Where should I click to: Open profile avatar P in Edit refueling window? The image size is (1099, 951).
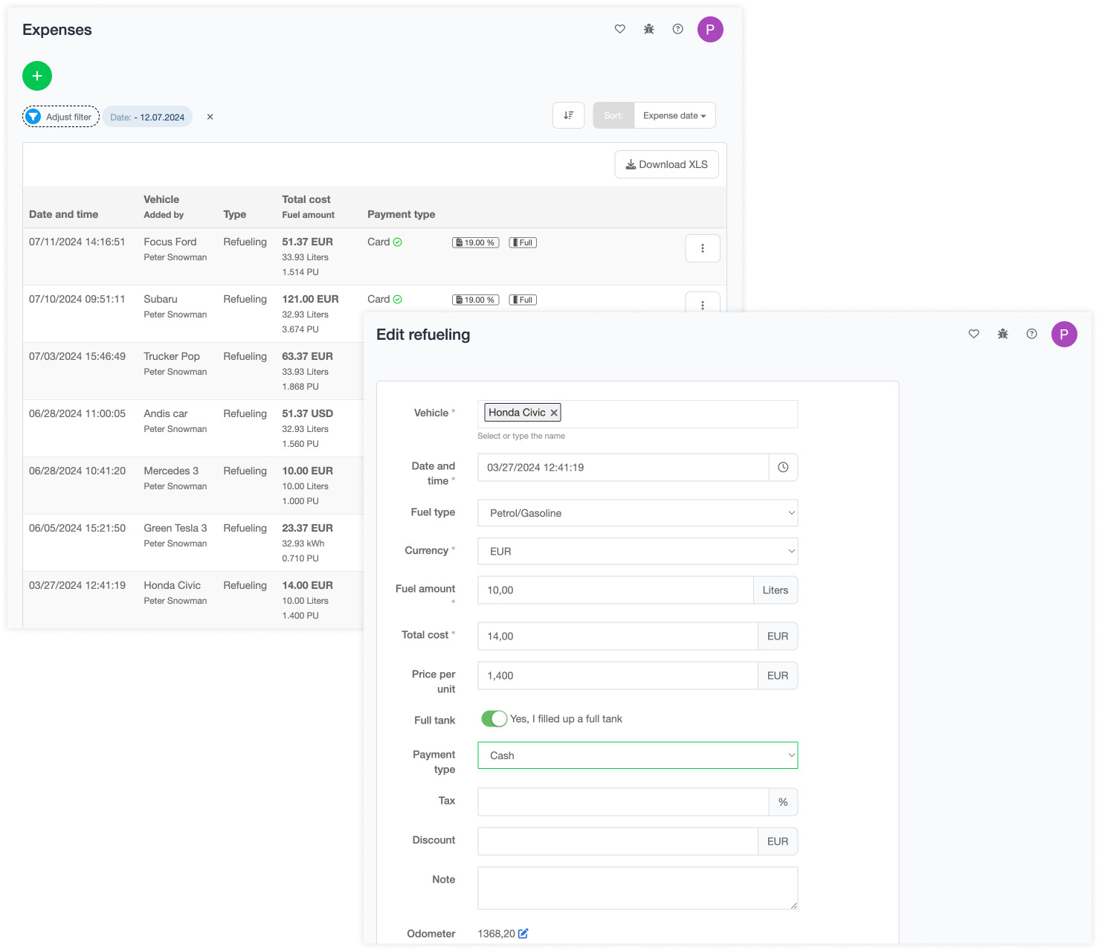click(1064, 334)
